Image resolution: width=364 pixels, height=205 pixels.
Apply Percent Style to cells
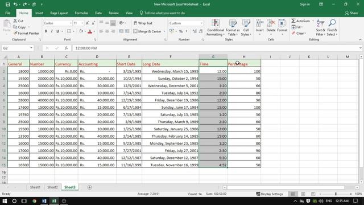[181, 31]
